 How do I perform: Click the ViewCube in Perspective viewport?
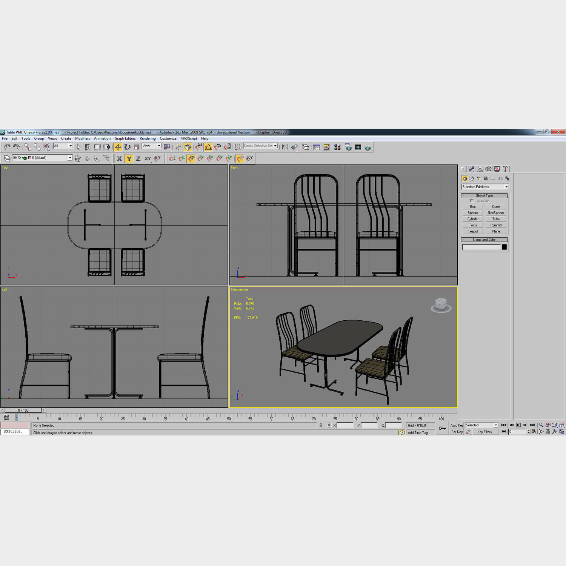[x=441, y=305]
